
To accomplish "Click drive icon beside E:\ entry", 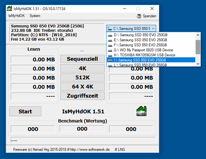I will pos(110,40).
